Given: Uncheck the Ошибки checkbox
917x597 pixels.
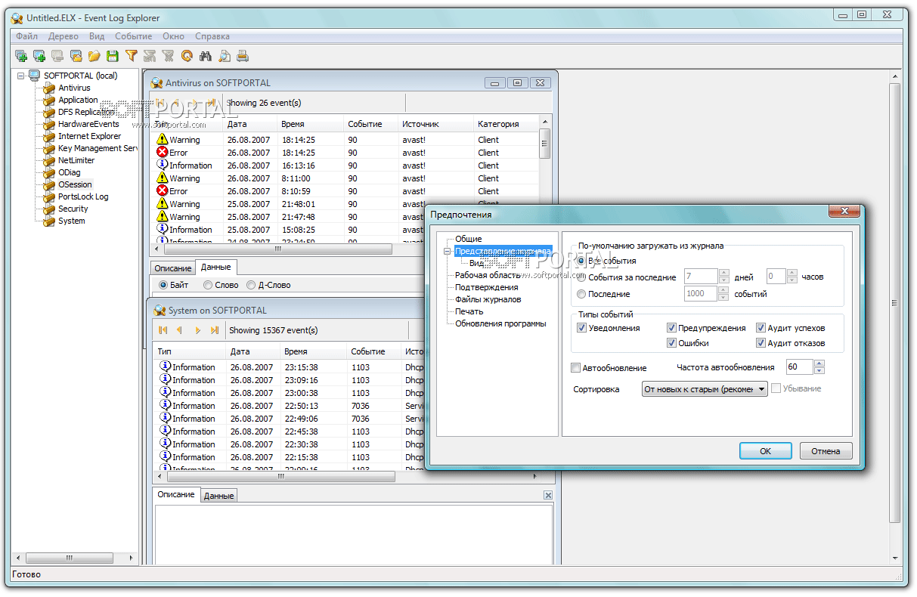Looking at the screenshot, I should click(671, 343).
